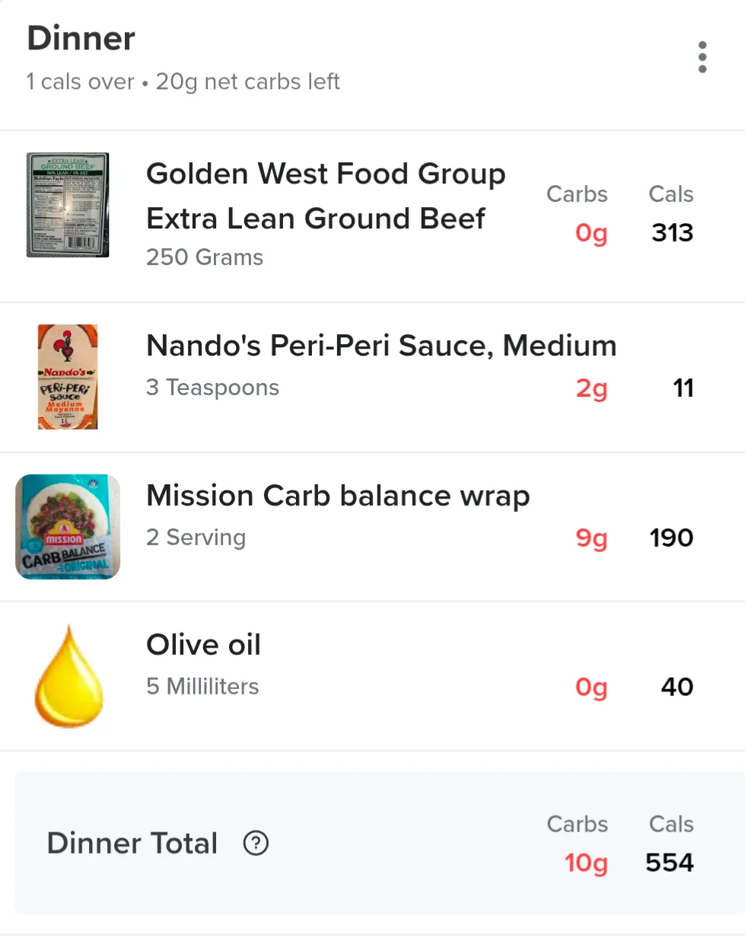Select the Olive oil food entry
This screenshot has height=945, width=745.
372,676
